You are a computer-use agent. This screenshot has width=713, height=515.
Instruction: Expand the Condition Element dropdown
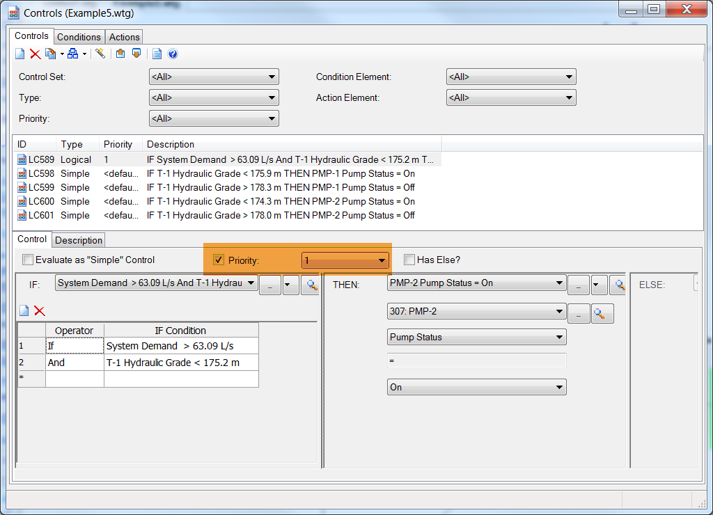[x=510, y=77]
